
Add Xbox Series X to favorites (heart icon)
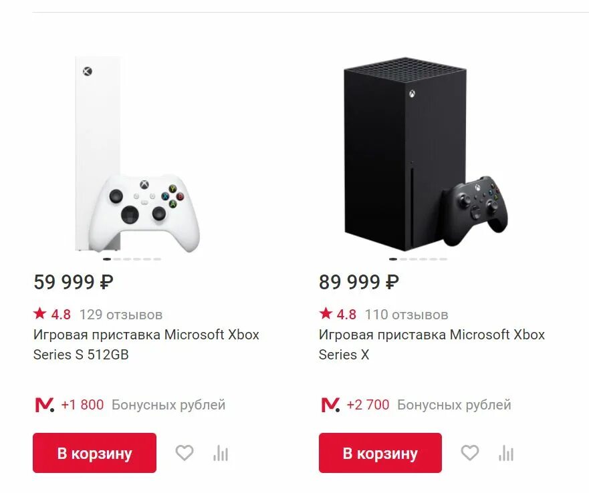pos(470,453)
